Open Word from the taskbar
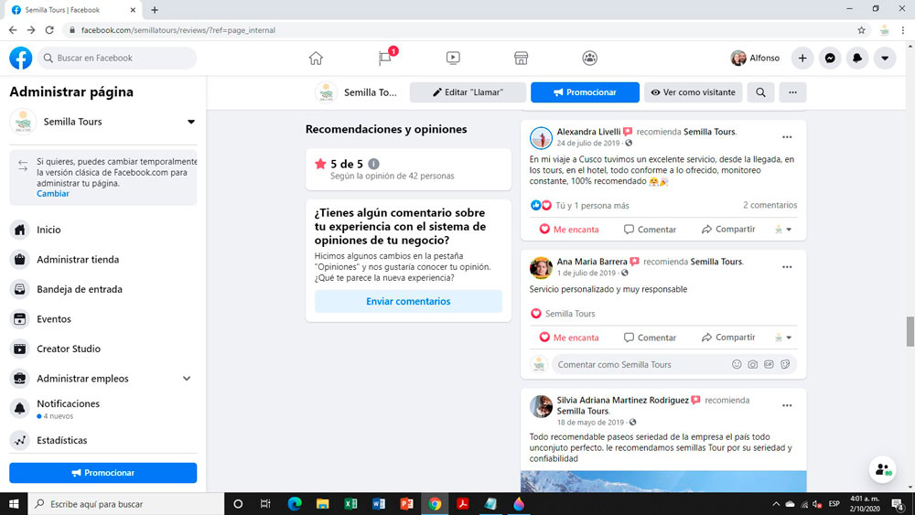 click(379, 504)
